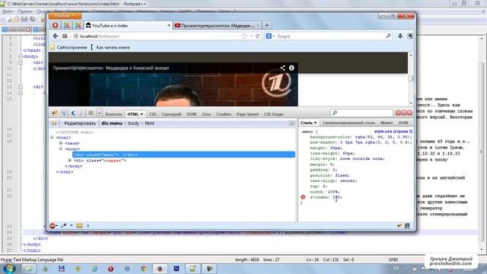Image resolution: width=487 pixels, height=274 pixels.
Task: Select the div class="menu" row
Action: point(183,155)
